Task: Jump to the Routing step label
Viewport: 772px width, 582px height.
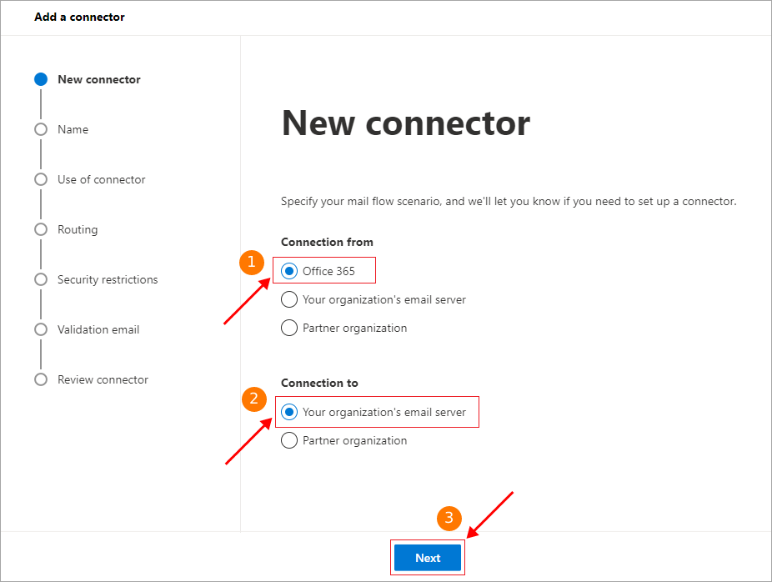Action: click(78, 229)
